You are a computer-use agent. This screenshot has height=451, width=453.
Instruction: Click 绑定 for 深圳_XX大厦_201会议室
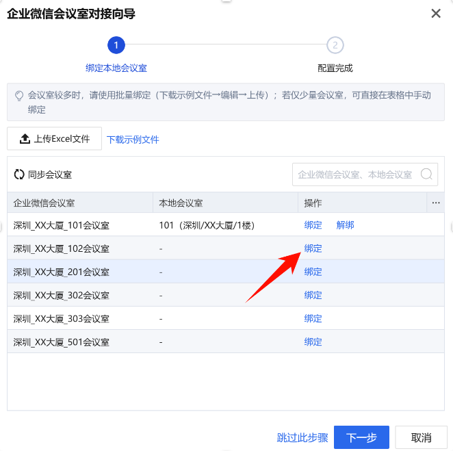tap(313, 272)
